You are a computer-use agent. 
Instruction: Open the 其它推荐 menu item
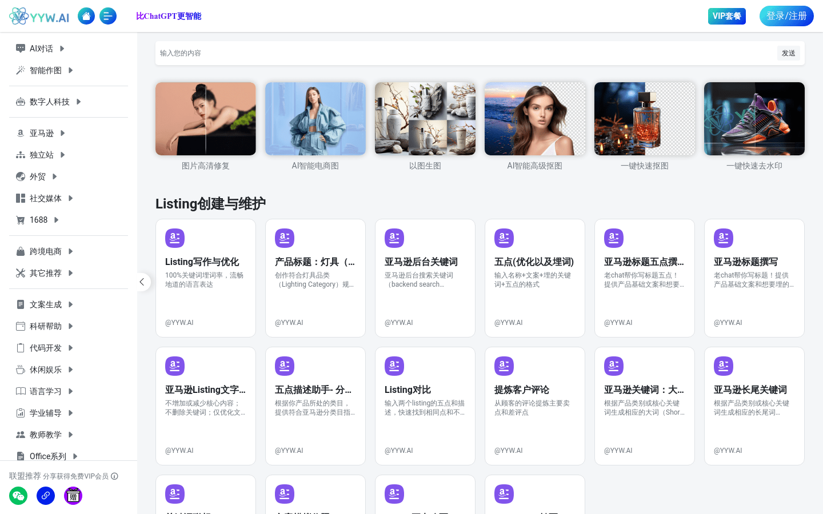(69, 273)
